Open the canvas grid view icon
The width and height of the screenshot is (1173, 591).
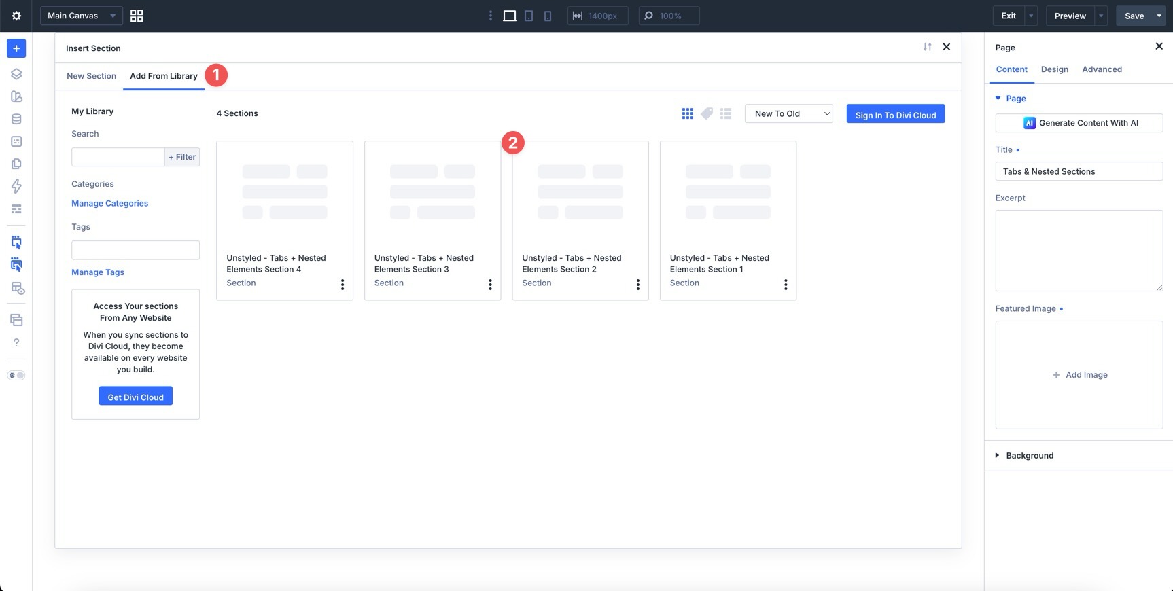click(x=137, y=16)
